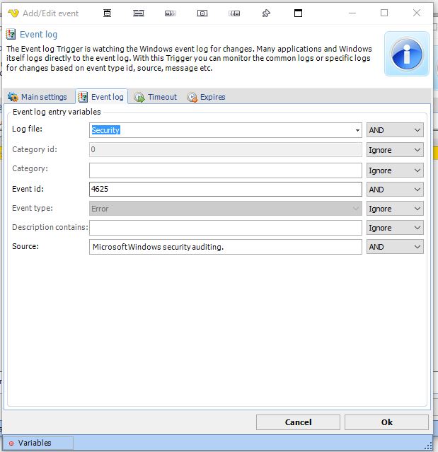Click into the Event id field
Image resolution: width=438 pixels, height=452 pixels.
pyautogui.click(x=225, y=190)
